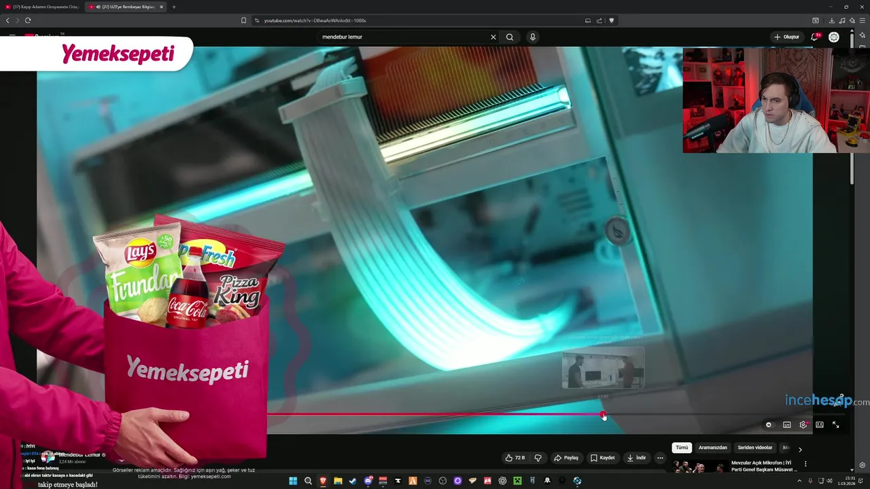Click Brave browser icon on taskbar
This screenshot has width=870, height=489.
(x=323, y=481)
